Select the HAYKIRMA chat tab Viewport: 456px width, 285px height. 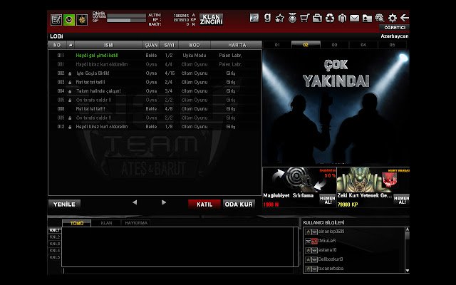[x=136, y=223]
